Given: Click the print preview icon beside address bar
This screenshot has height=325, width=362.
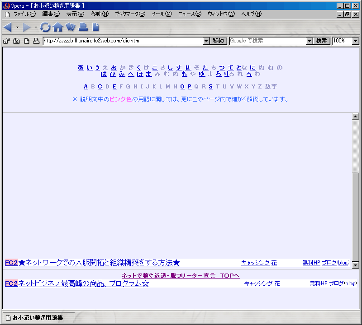Looking at the screenshot, I should (36, 41).
